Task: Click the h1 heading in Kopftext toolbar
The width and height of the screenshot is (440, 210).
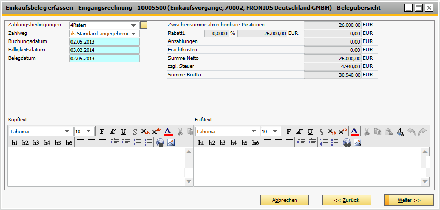Action: pyautogui.click(x=15, y=143)
